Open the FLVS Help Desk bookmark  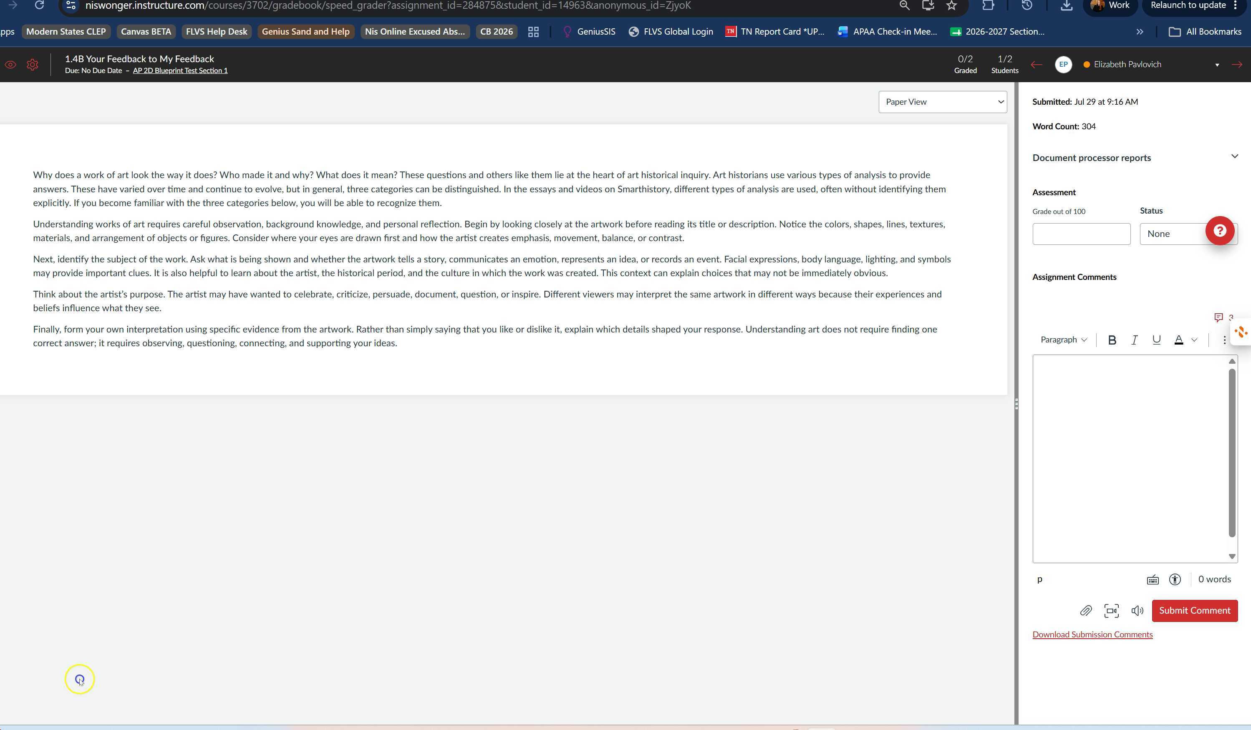(x=217, y=32)
